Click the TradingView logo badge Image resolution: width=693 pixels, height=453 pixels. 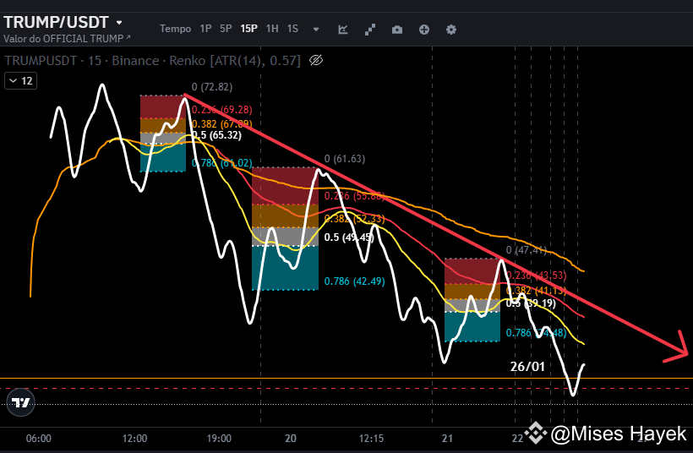pos(21,402)
